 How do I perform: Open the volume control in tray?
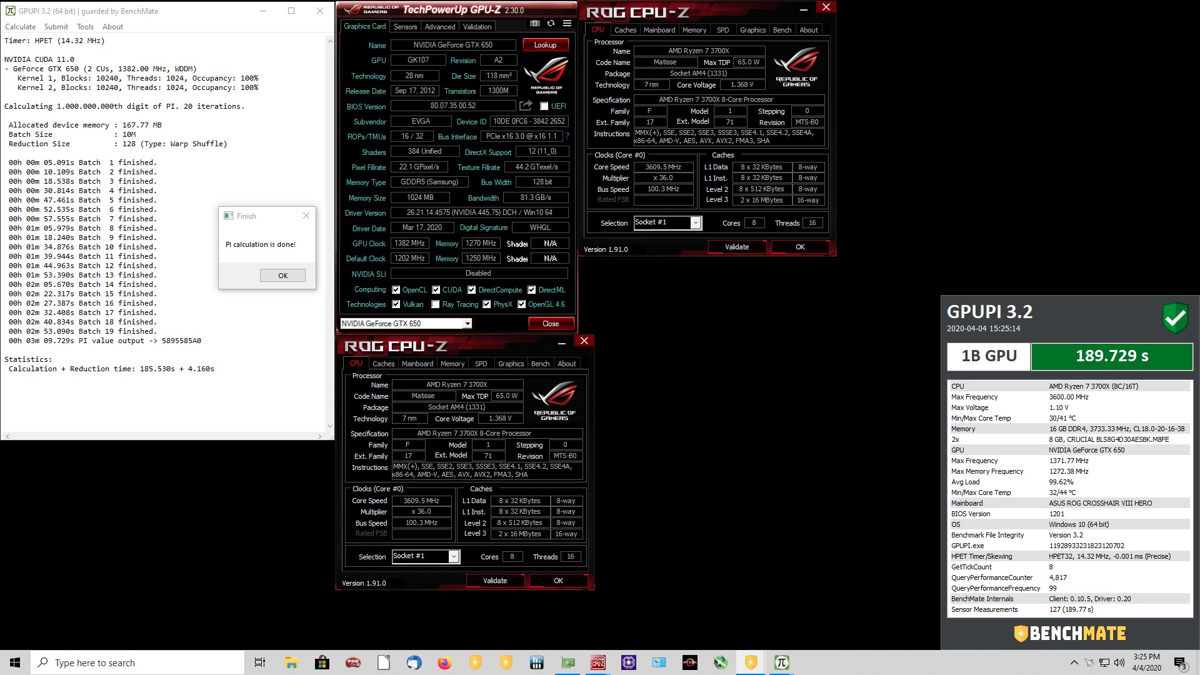pyautogui.click(x=1119, y=662)
